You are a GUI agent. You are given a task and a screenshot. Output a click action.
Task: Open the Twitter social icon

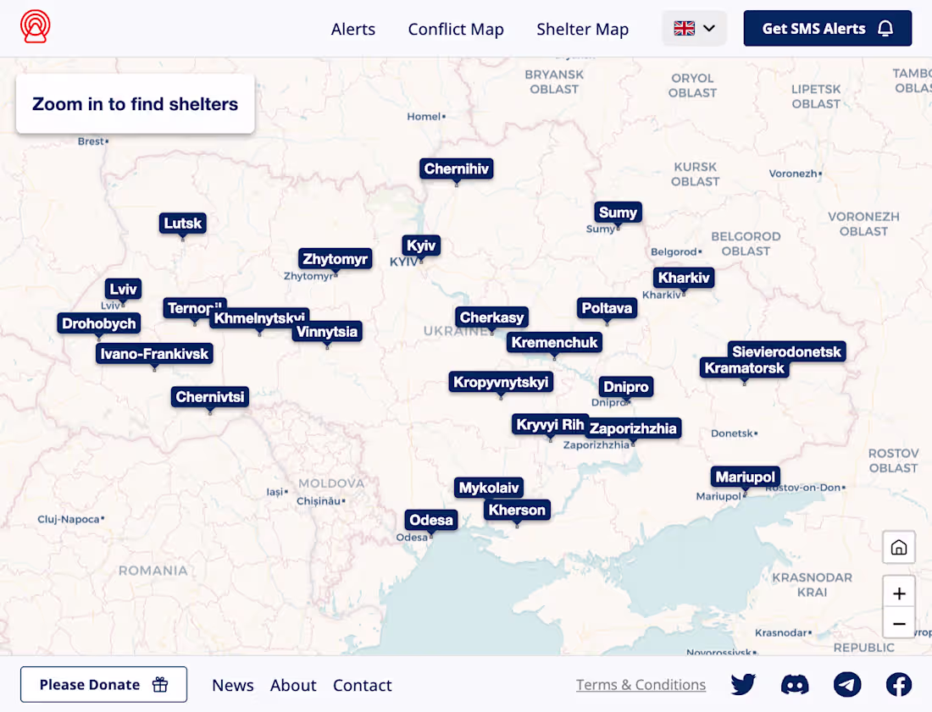coord(742,684)
